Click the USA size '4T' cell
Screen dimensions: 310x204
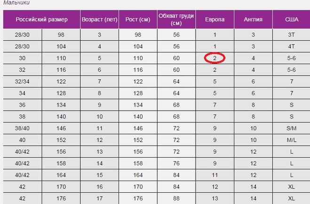291,46
